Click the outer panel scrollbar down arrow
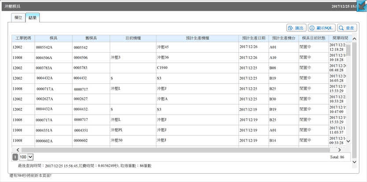This screenshot has height=182, width=367. tap(354, 162)
